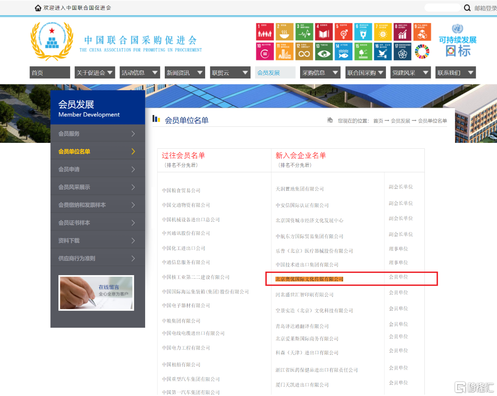This screenshot has width=497, height=396.
Task: Click the association emblem logo
Action: click(x=52, y=41)
